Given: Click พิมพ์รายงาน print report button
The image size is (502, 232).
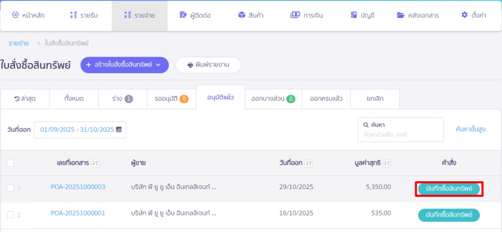Looking at the screenshot, I should click(x=208, y=65).
